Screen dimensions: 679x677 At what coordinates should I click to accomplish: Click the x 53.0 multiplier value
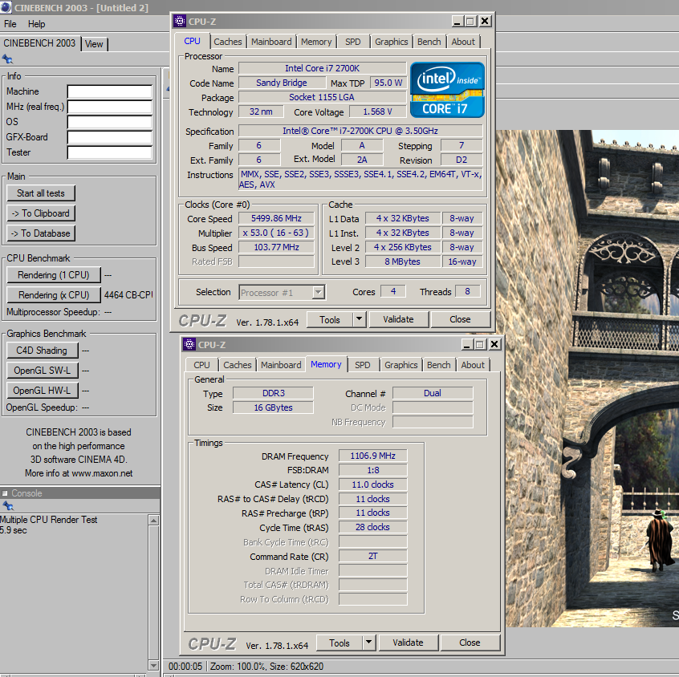click(276, 233)
